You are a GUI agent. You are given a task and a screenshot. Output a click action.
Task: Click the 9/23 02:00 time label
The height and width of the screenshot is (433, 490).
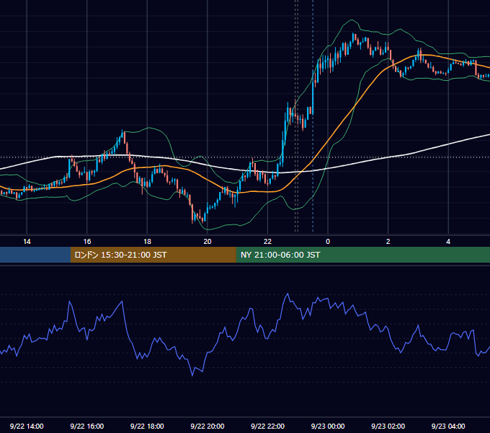pos(388,426)
